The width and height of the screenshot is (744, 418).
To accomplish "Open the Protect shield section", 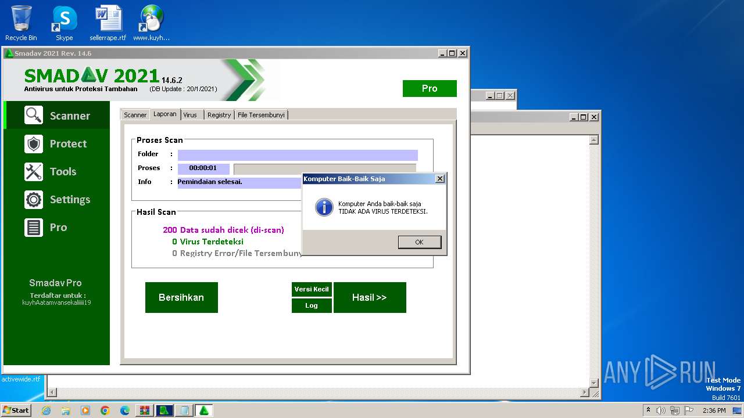I will (57, 143).
